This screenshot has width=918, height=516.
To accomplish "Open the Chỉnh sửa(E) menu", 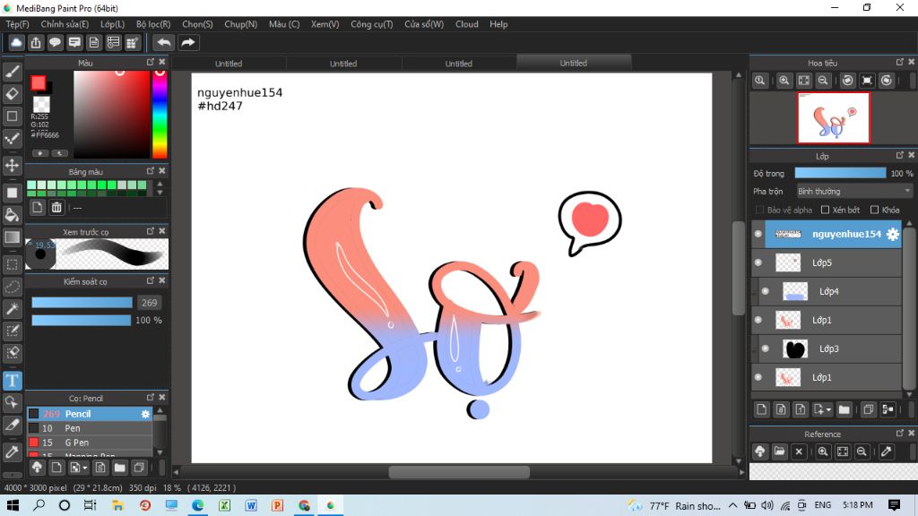I will tap(65, 24).
